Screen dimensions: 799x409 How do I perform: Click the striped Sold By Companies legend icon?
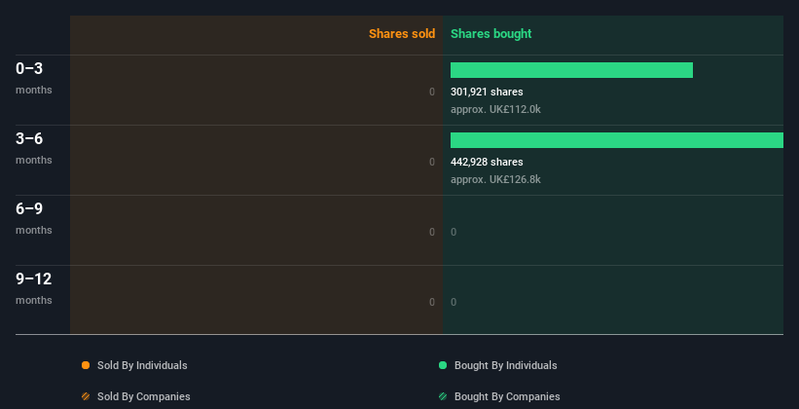86,396
